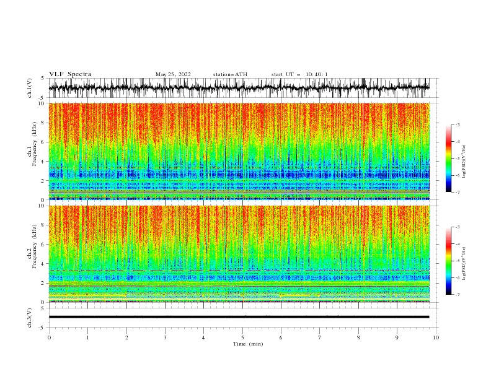
Task: Click the time axis tick label "3"
Action: (x=165, y=338)
